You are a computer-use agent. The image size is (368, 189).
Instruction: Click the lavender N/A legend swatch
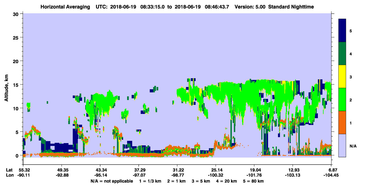click(x=342, y=145)
